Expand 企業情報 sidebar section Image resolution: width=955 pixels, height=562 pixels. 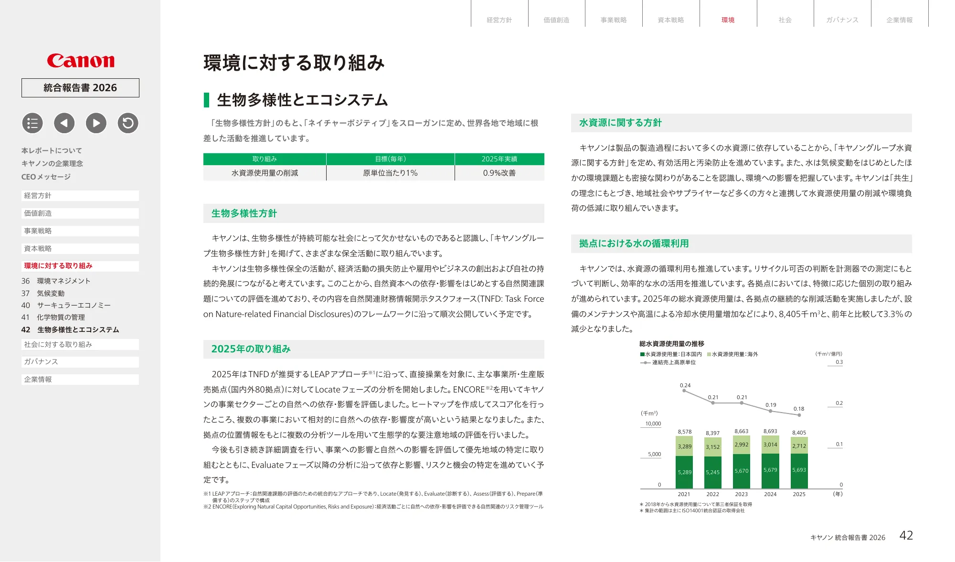point(80,380)
